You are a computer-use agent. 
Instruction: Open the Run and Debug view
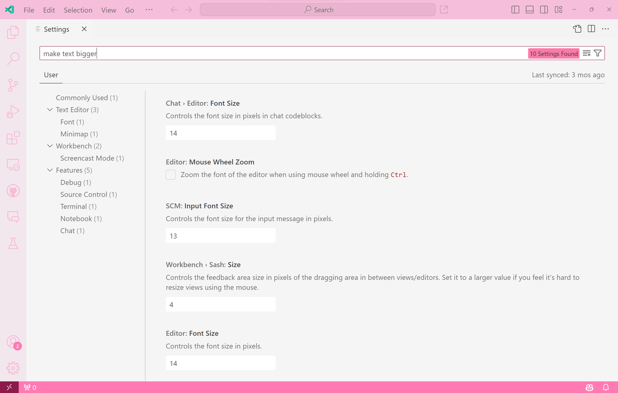[x=13, y=111]
